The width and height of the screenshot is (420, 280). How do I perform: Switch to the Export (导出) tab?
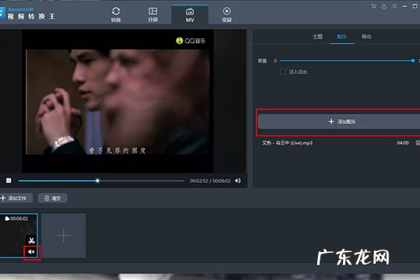click(x=366, y=37)
